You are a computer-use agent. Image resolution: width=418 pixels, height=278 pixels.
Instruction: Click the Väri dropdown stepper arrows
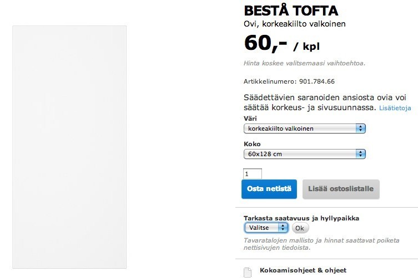click(360, 128)
